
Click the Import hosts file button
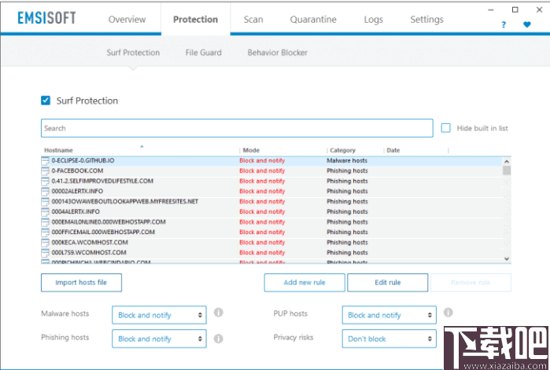click(x=81, y=283)
